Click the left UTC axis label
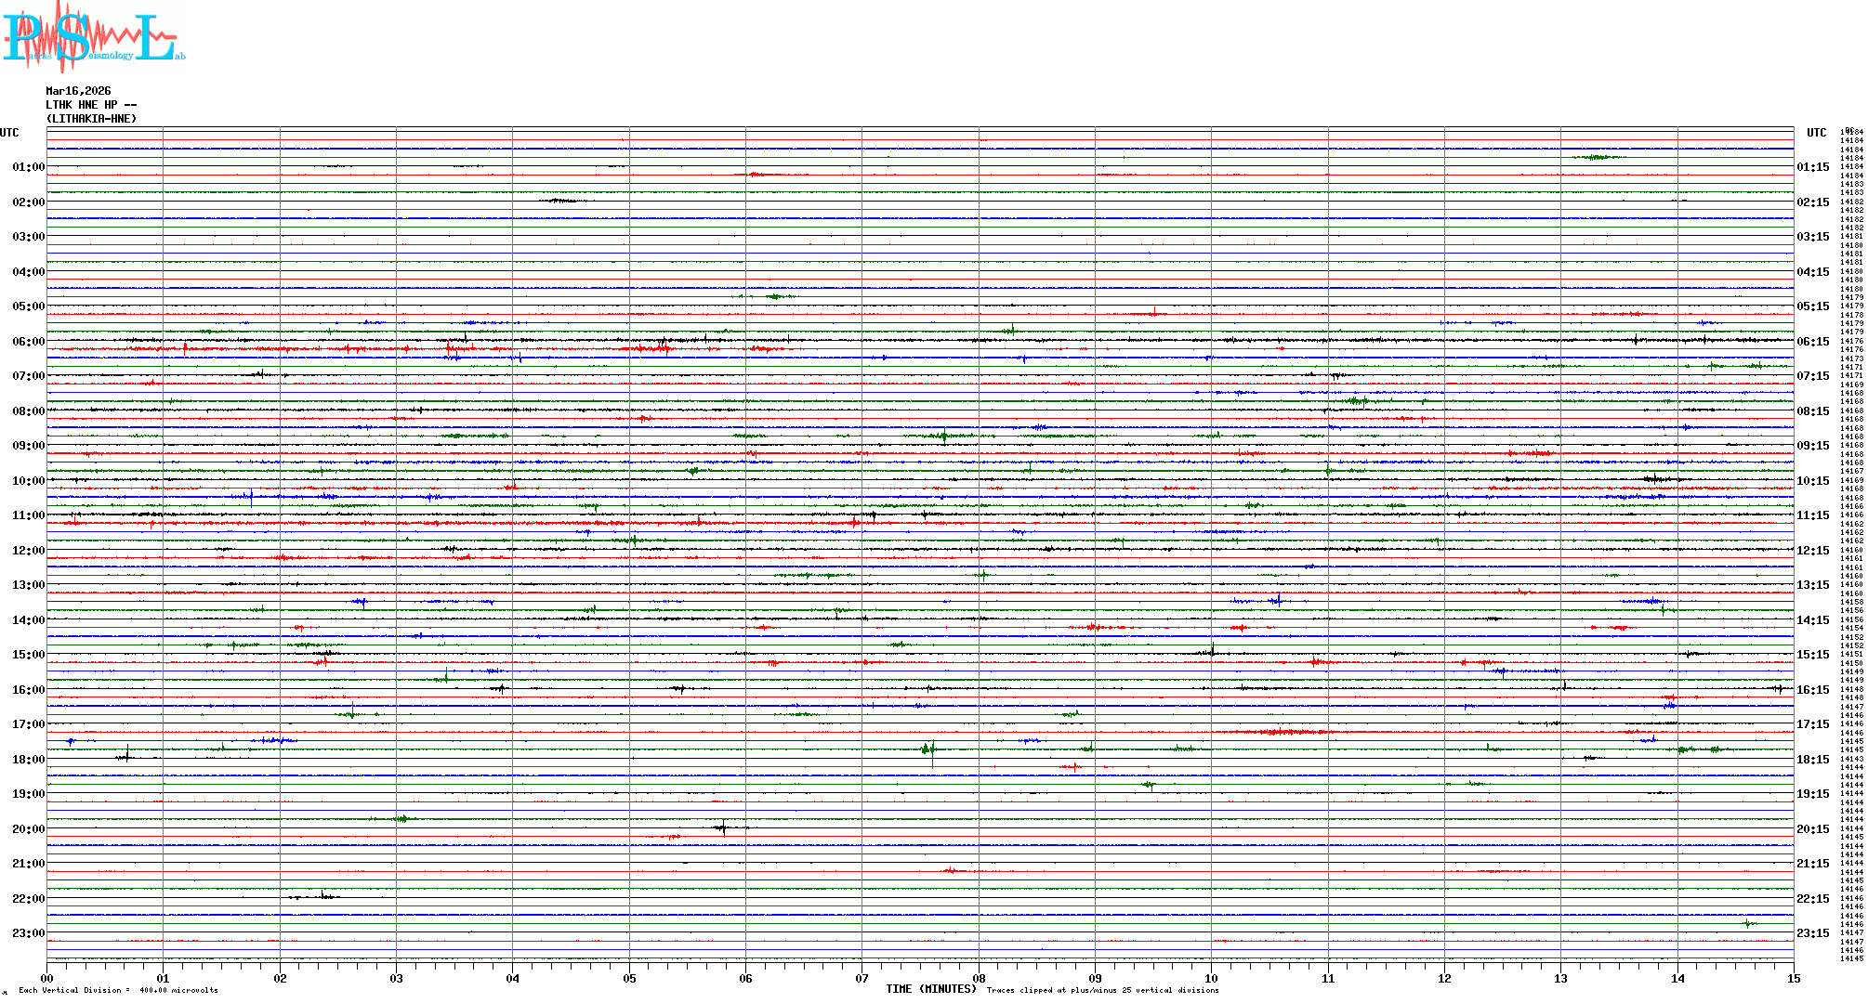 9,133
